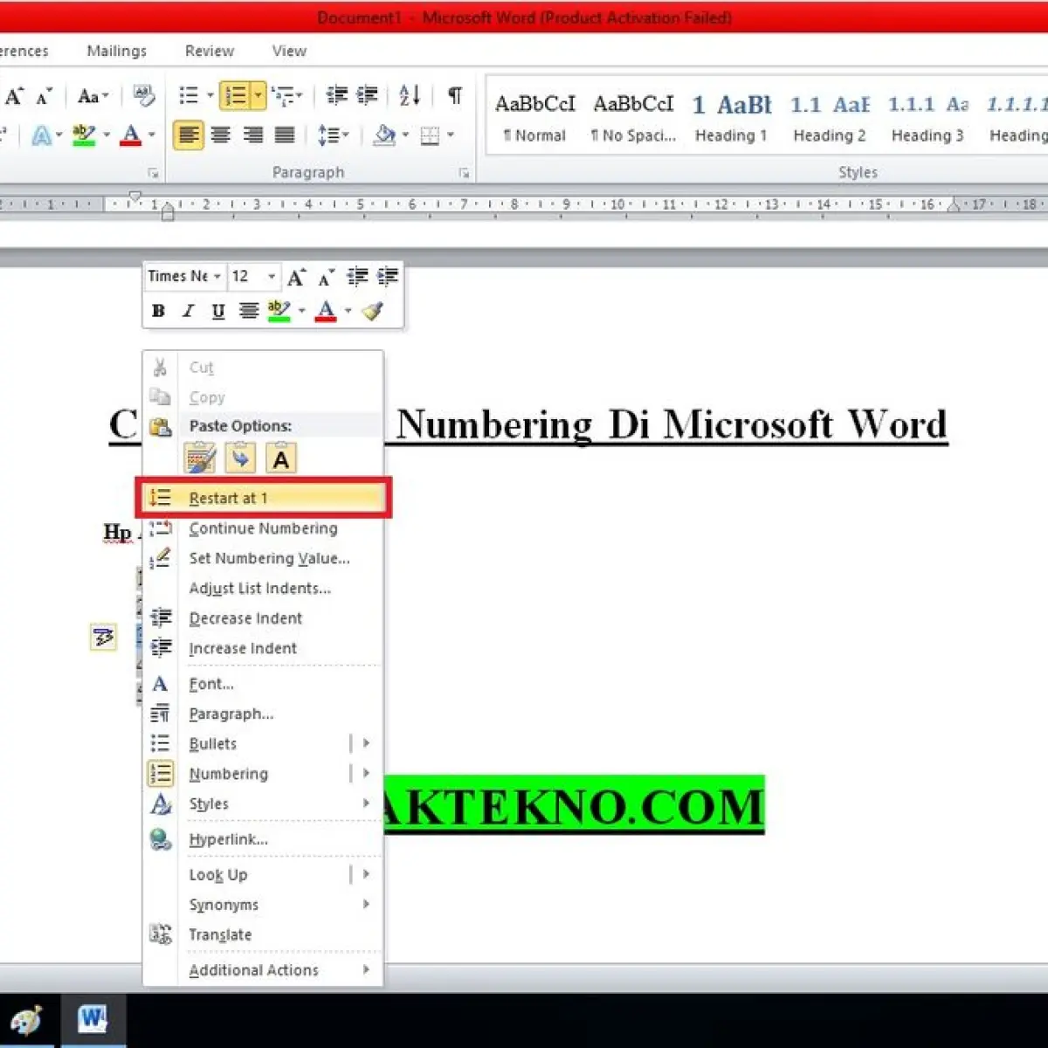Apply the Normal style

coord(534,117)
